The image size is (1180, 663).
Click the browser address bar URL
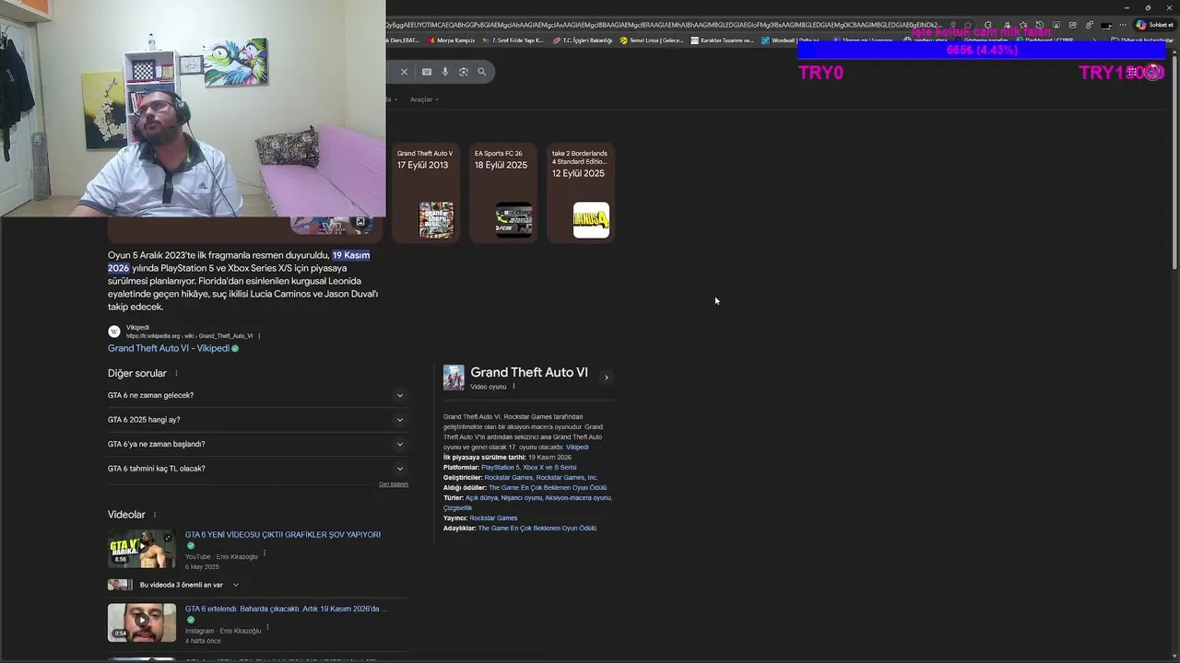(x=664, y=25)
